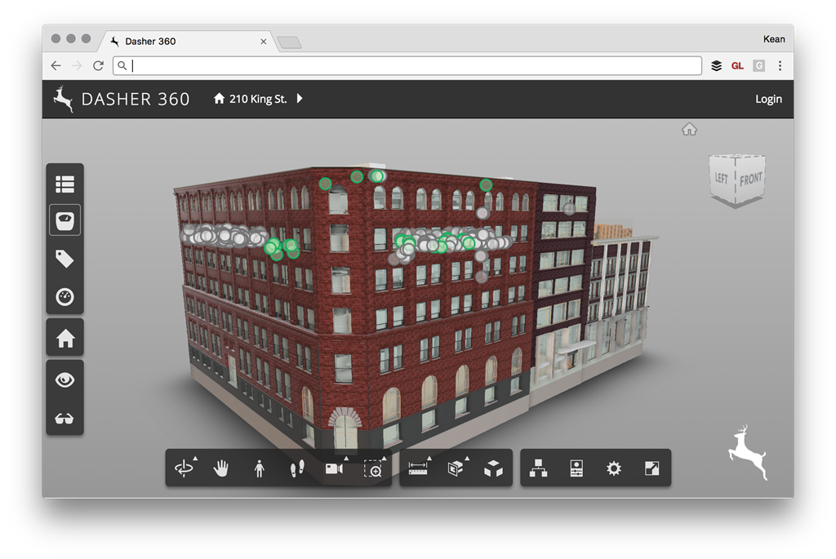Open the Model Browser hierarchy icon
Image resolution: width=836 pixels, height=559 pixels.
pos(538,468)
